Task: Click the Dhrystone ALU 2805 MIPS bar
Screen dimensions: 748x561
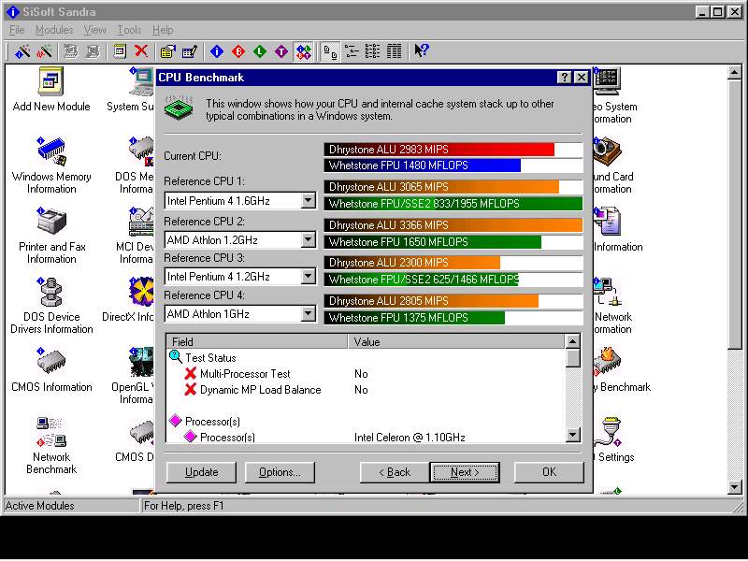Action: tap(431, 300)
